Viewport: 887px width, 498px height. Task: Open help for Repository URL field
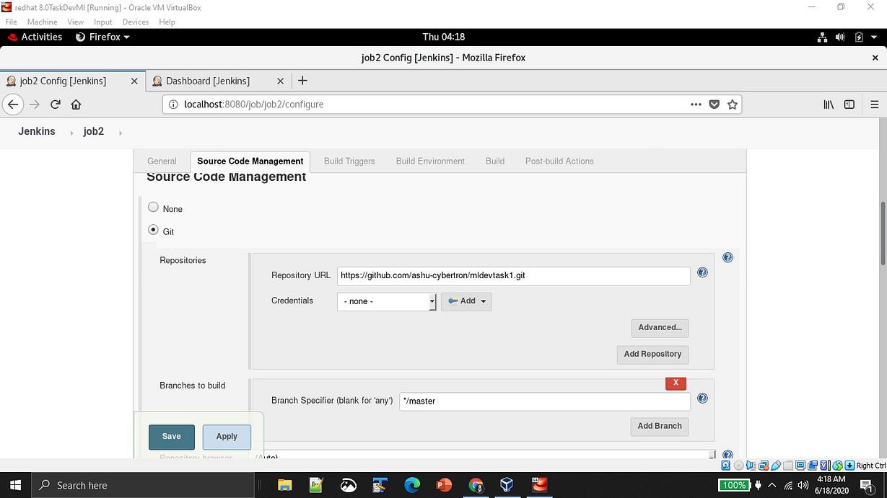click(702, 272)
